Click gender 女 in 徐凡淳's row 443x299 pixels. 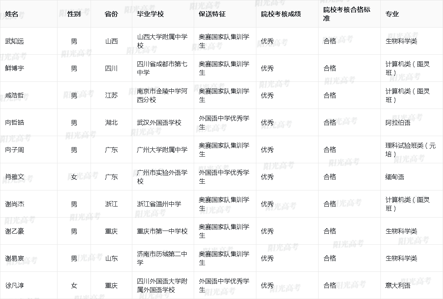(74, 286)
